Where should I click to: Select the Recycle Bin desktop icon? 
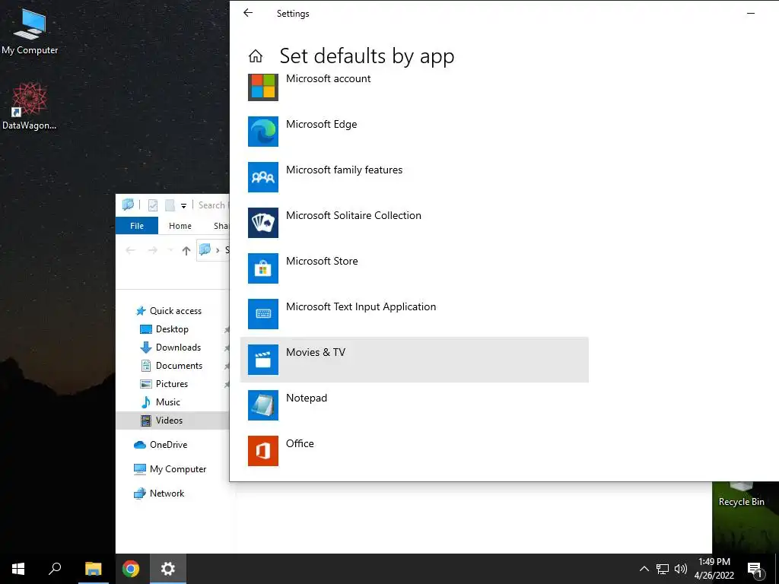tap(741, 494)
